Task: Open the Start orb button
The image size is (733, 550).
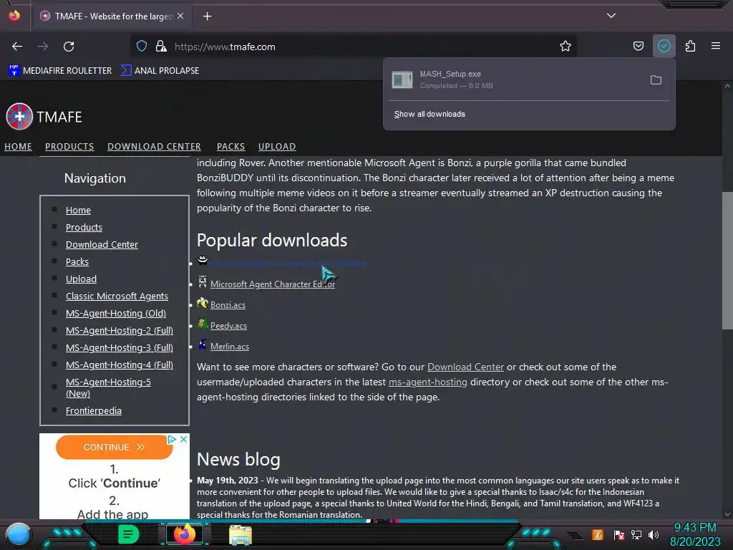Action: tap(18, 534)
